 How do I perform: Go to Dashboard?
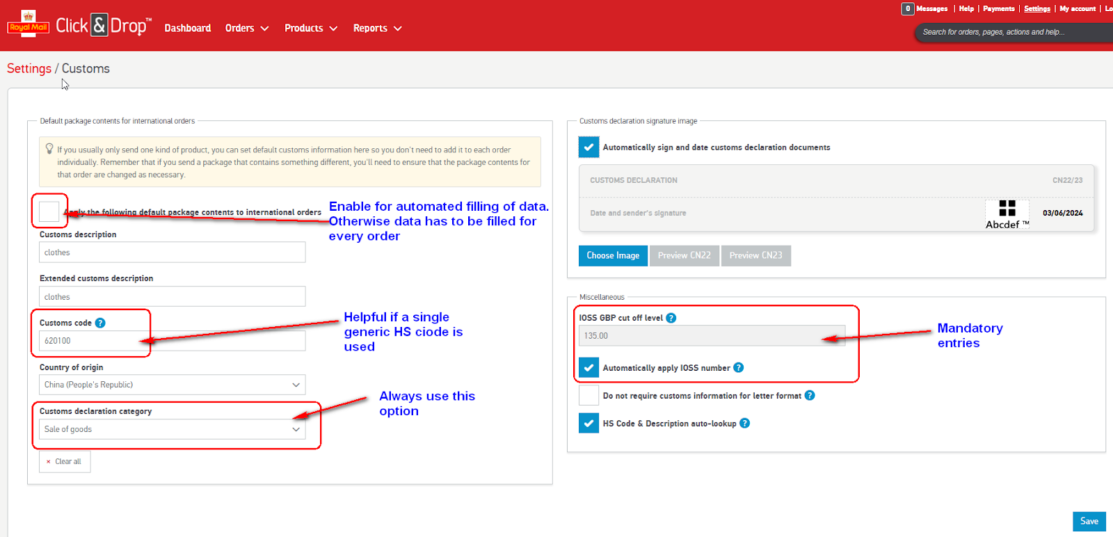pos(188,29)
